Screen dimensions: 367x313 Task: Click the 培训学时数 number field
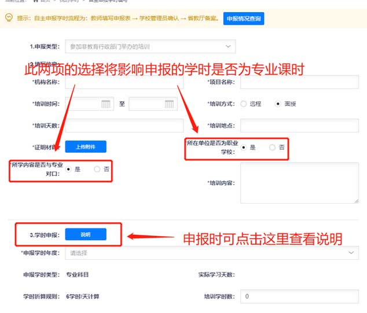click(x=299, y=296)
